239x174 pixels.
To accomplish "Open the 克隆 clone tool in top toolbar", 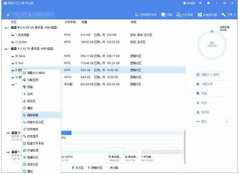I will [167, 15].
